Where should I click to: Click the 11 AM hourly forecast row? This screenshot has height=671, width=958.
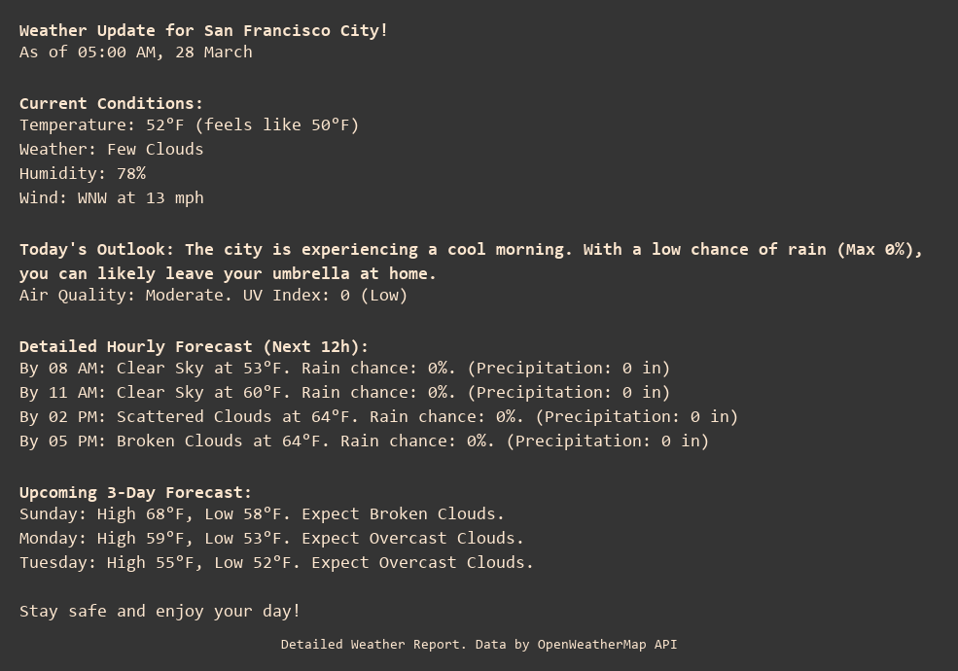tap(344, 392)
